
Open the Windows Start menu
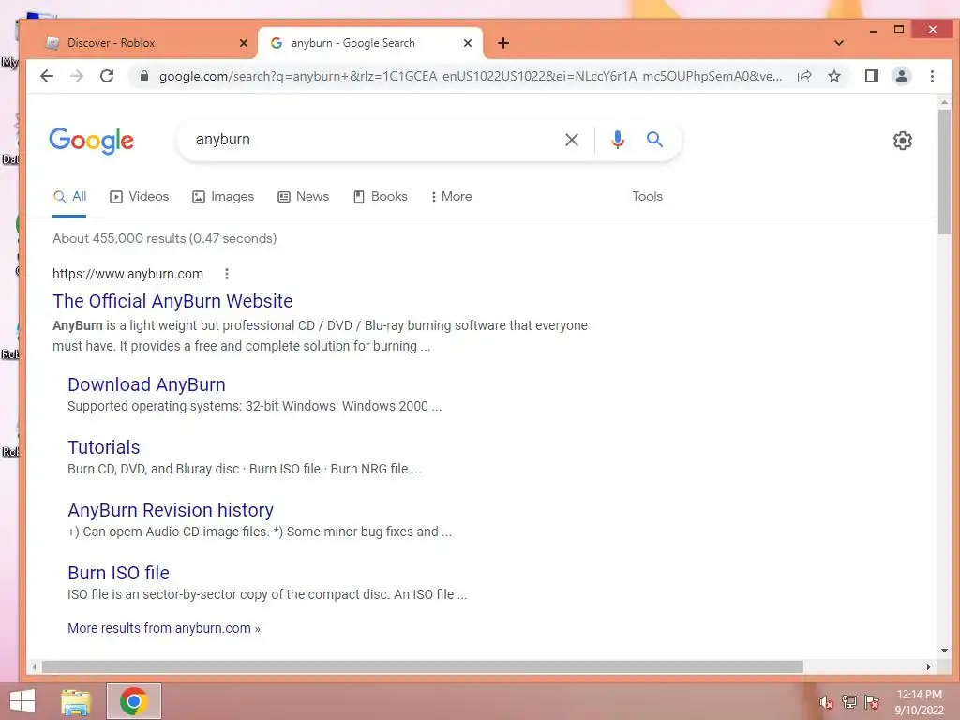coord(22,701)
